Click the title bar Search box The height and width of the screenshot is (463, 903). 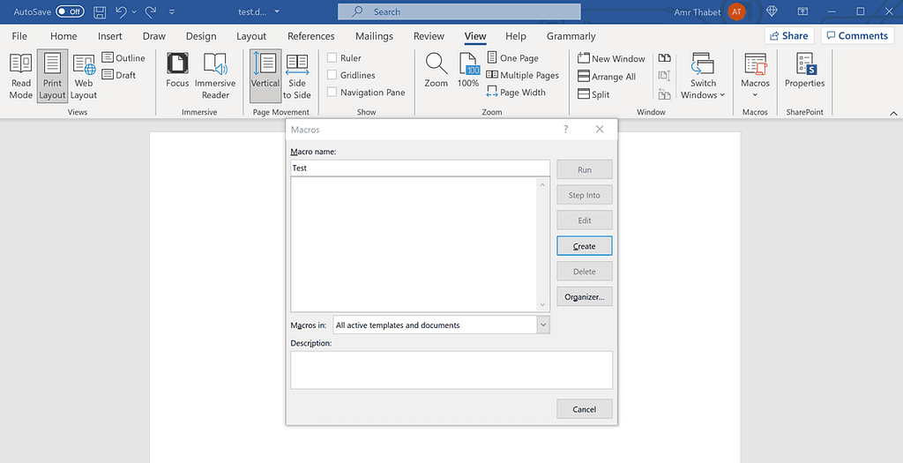tap(459, 11)
